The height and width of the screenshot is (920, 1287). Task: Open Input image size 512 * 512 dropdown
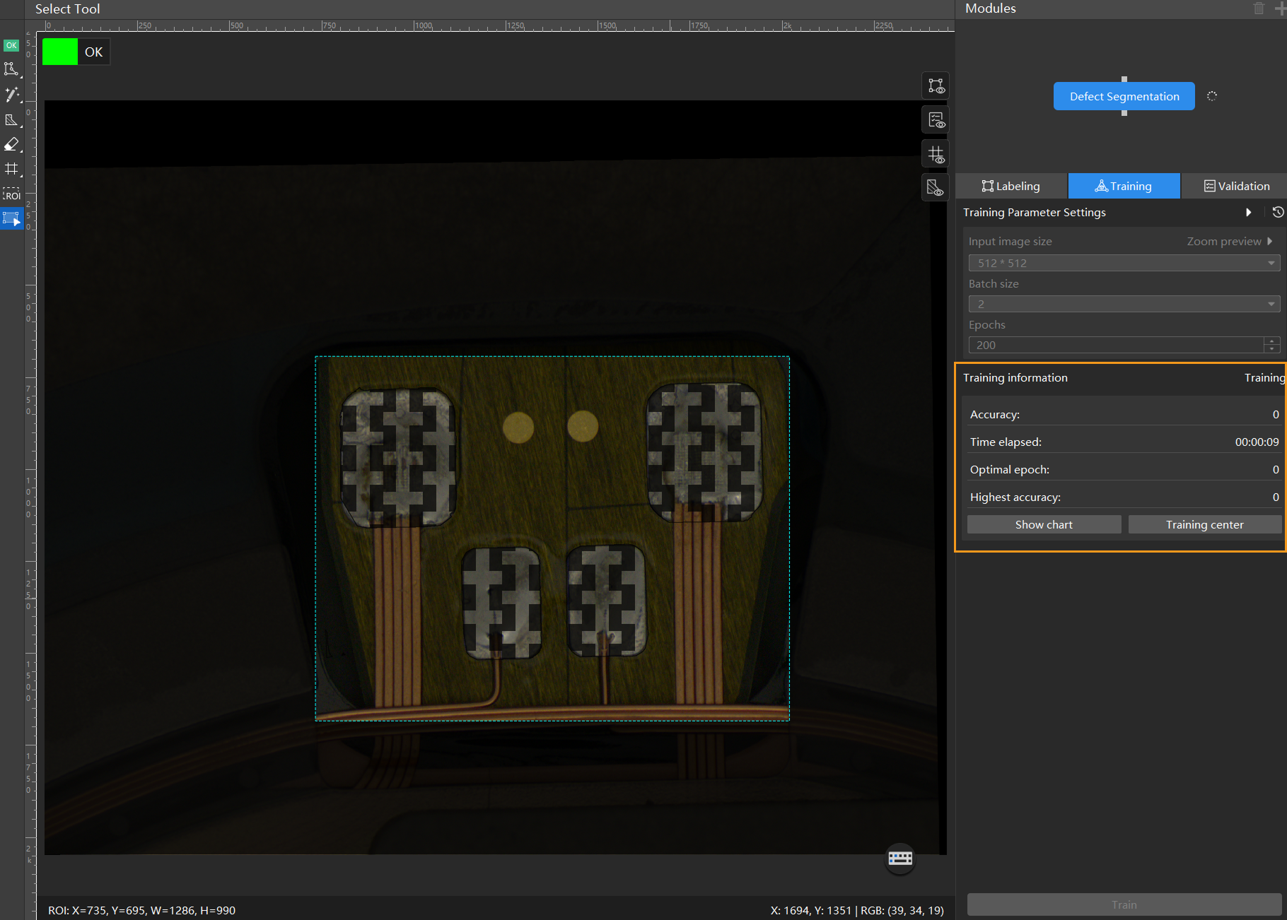1124,263
